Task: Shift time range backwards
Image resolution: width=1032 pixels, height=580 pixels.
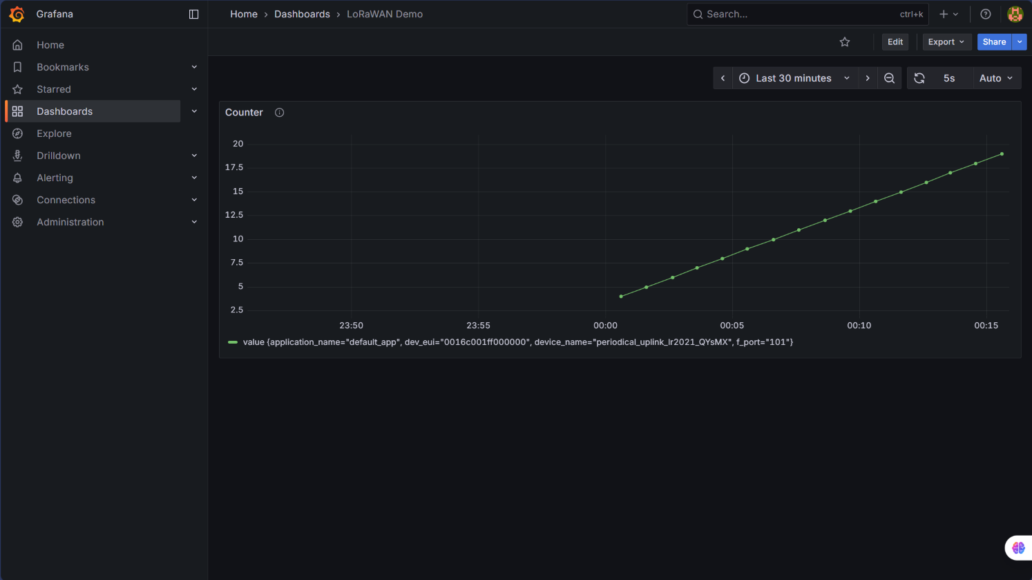Action: 723,78
